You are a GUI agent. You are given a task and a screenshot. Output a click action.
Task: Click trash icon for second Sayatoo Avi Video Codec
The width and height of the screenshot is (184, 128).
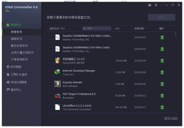[x=162, y=49]
